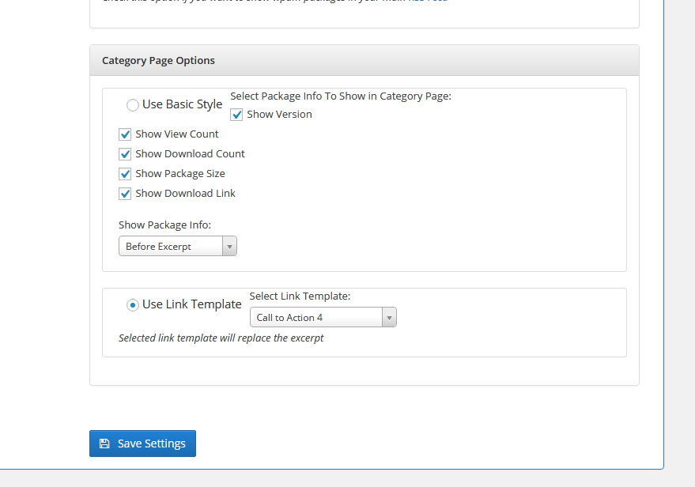Click the Use Basic Style label text
The image size is (695, 487).
point(183,104)
